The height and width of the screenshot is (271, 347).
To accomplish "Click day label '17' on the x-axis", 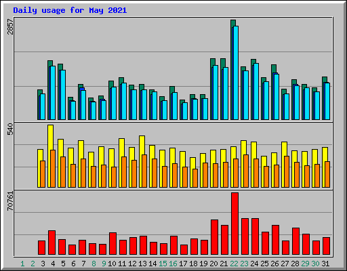I will point(183,264).
